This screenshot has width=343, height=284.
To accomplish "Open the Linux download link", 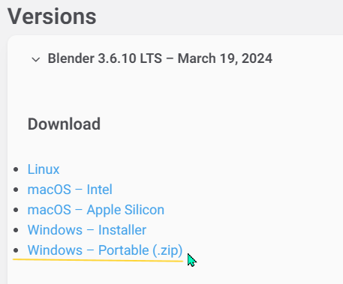I will tap(44, 169).
